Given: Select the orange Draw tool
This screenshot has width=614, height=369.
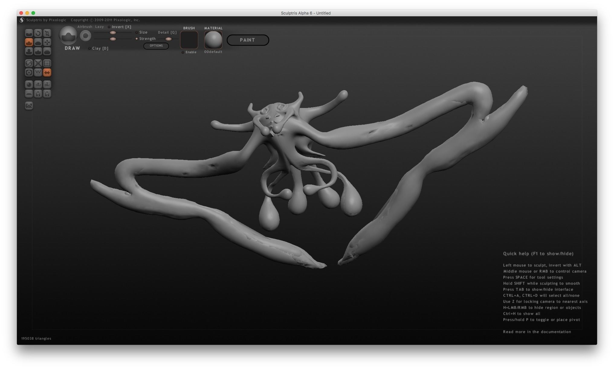Looking at the screenshot, I should 29,42.
